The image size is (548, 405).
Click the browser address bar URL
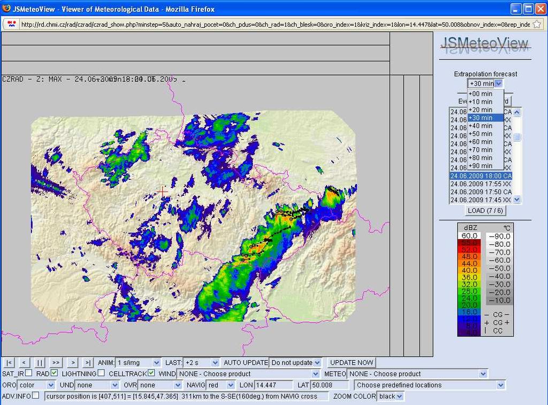(276, 24)
